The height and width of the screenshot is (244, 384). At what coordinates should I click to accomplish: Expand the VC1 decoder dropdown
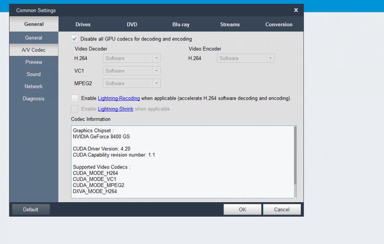pos(132,71)
